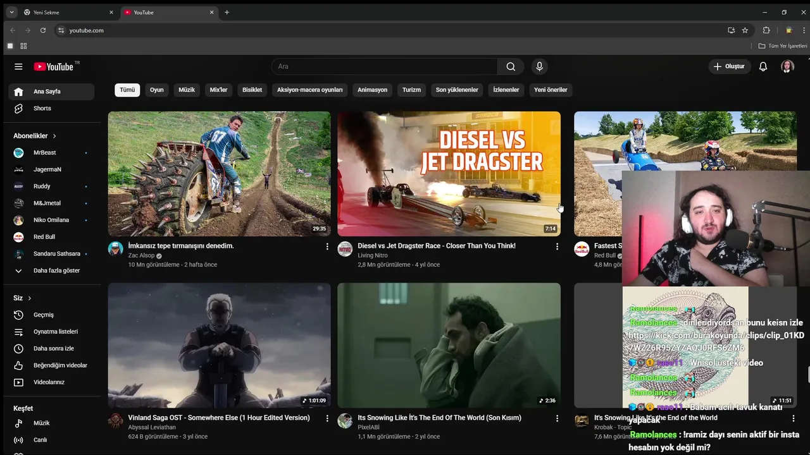Open a new browser tab
The image size is (810, 455).
pyautogui.click(x=227, y=12)
